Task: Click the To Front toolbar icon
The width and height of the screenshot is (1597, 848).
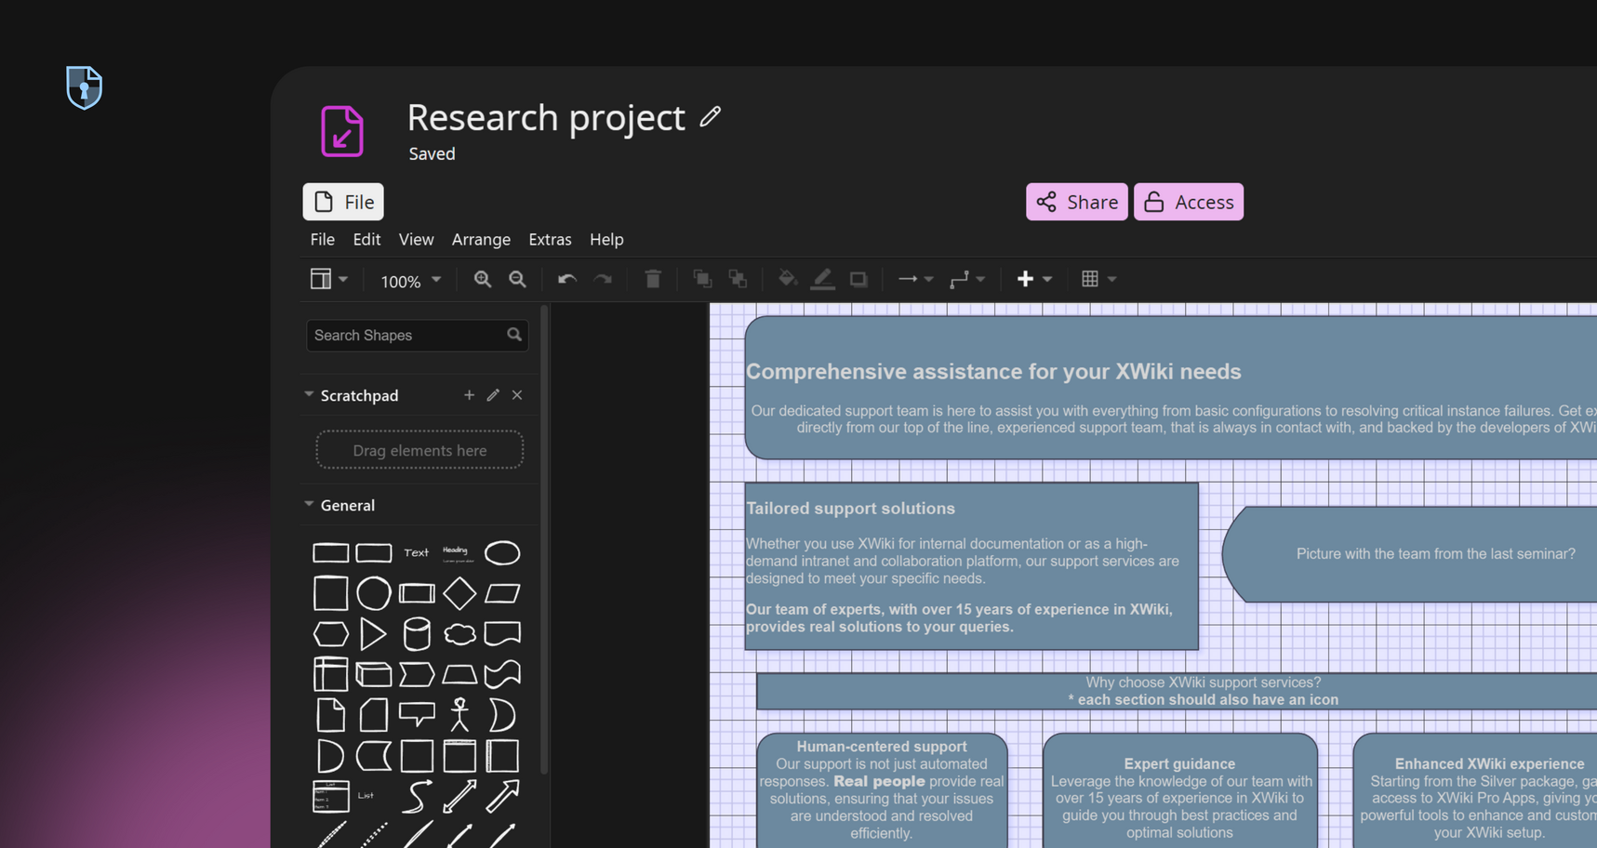Action: click(x=702, y=279)
